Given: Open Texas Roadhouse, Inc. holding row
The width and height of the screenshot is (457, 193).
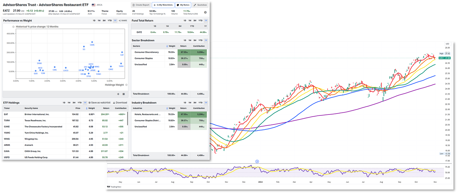Looking at the screenshot, I should coord(65,120).
